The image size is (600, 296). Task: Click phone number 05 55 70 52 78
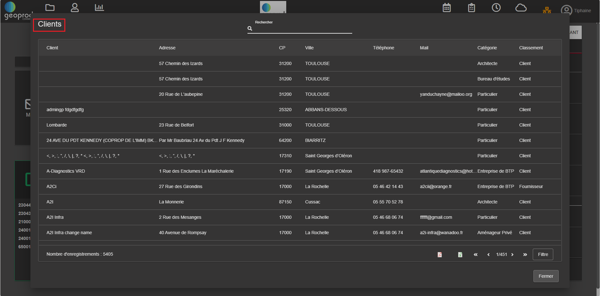[388, 202]
